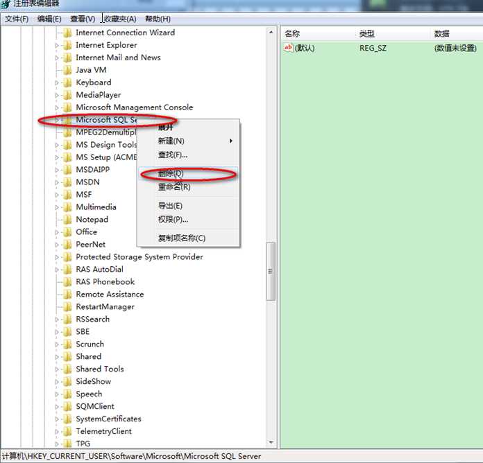483x463 pixels.
Task: Click the Registry Editor title bar icon
Action: [x=6, y=4]
